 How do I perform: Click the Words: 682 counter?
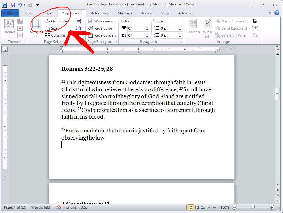tap(40, 207)
